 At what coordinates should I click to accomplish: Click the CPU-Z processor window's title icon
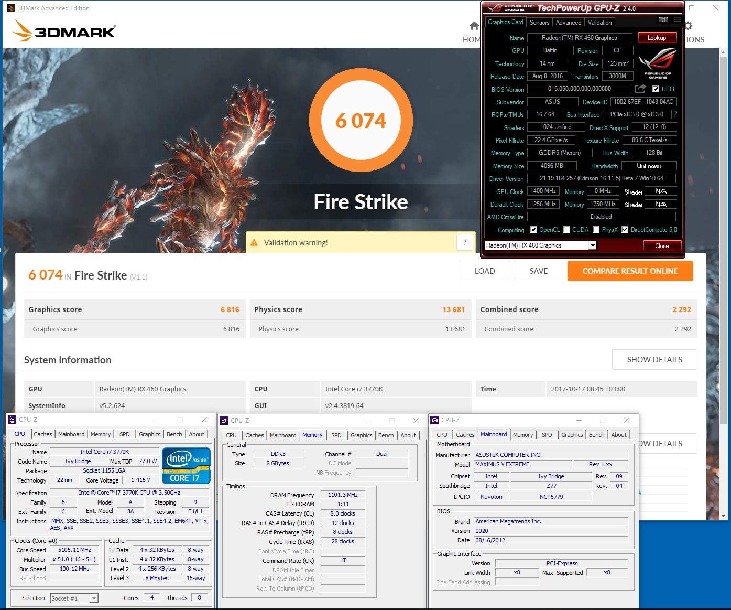(12, 420)
